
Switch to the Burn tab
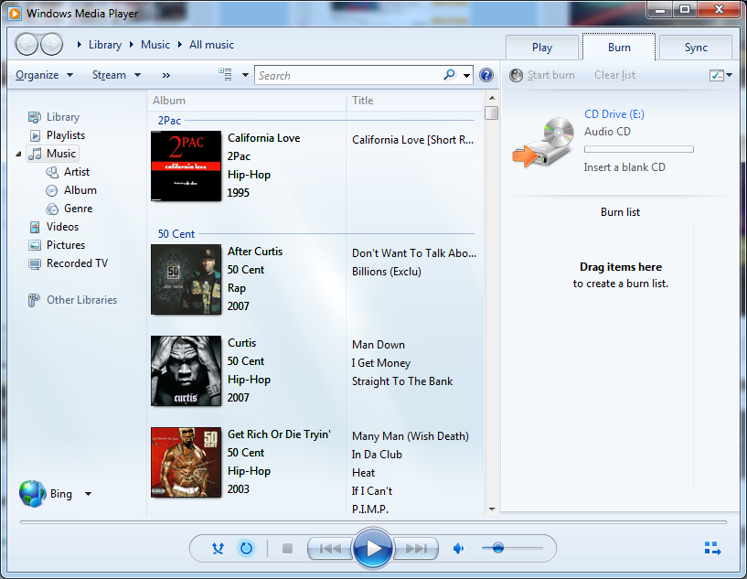tap(619, 48)
